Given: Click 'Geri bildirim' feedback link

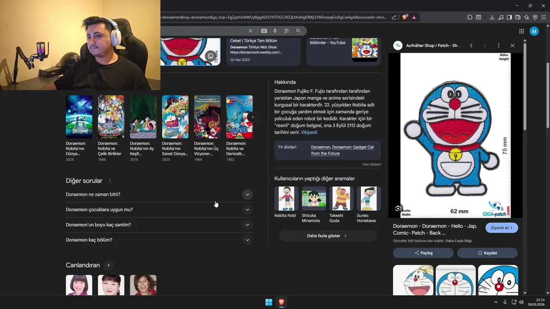Looking at the screenshot, I should pos(372,164).
